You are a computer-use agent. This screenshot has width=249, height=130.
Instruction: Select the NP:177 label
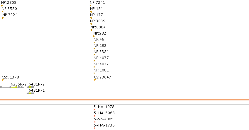[97, 15]
